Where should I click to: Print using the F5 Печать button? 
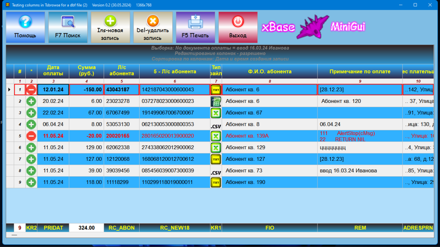pyautogui.click(x=196, y=27)
